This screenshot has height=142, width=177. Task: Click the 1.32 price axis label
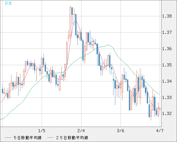click(167, 113)
